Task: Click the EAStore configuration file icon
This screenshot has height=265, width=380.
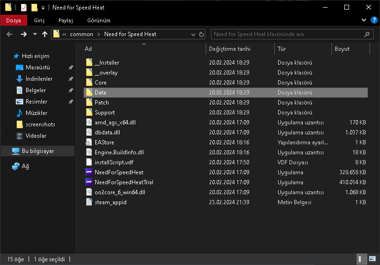Action: tap(89, 142)
